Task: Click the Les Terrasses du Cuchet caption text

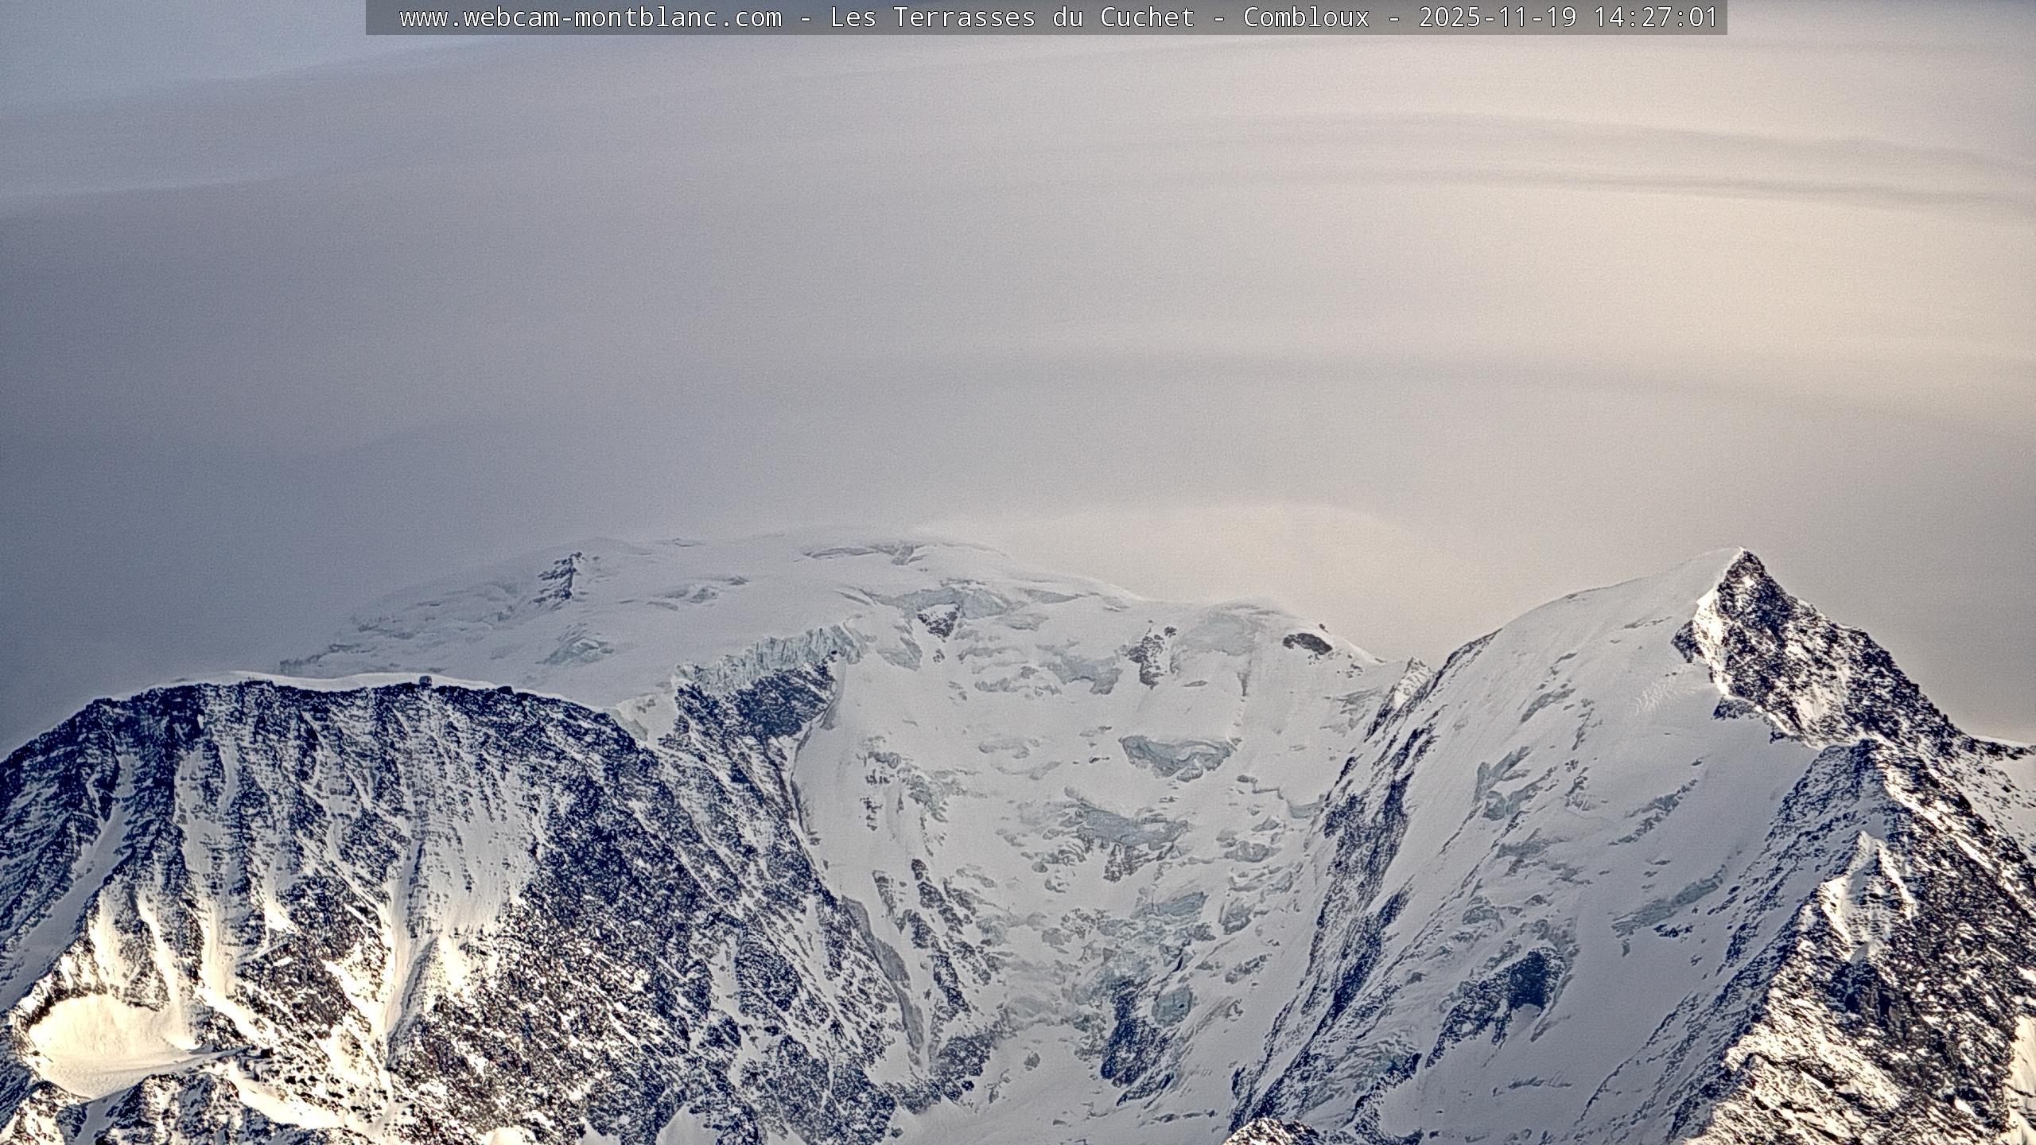Action: [x=1012, y=17]
